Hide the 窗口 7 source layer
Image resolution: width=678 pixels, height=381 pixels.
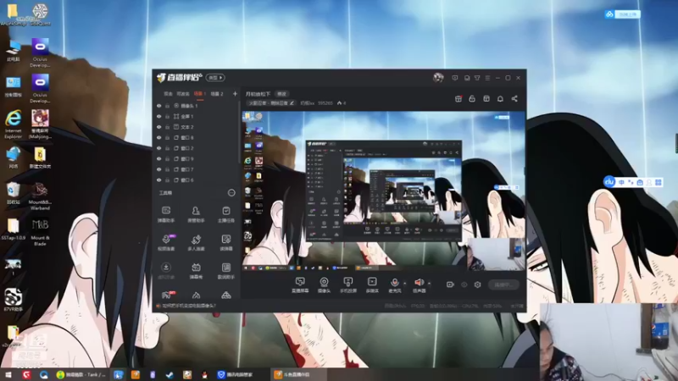(158, 169)
